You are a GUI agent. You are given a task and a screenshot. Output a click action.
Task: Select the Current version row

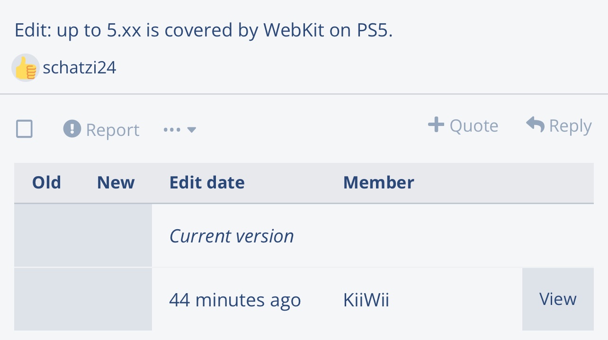(x=304, y=235)
